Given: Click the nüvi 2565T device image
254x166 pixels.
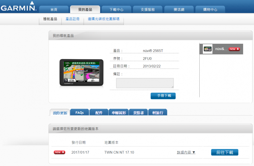Looking at the screenshot, I should 81,72.
